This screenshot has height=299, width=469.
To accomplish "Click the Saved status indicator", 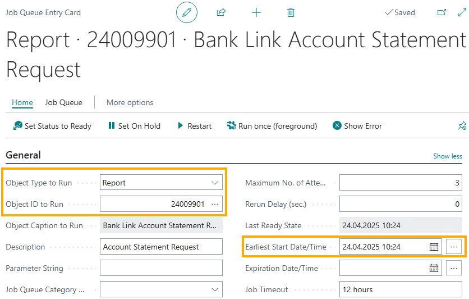I will coord(400,12).
